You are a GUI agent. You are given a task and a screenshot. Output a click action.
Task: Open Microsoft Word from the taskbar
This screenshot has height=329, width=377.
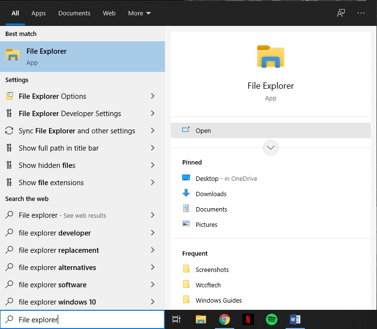295,319
